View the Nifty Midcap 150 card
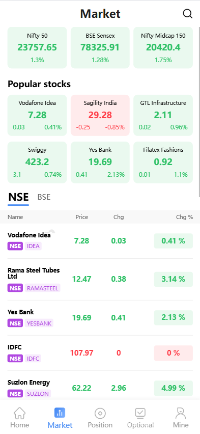Viewport: 200px width, 434px height. pos(163,47)
